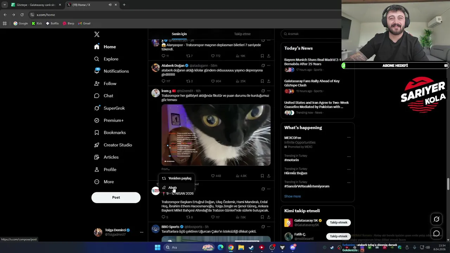The height and width of the screenshot is (253, 450).
Task: Open Chat in left sidebar
Action: pyautogui.click(x=104, y=96)
